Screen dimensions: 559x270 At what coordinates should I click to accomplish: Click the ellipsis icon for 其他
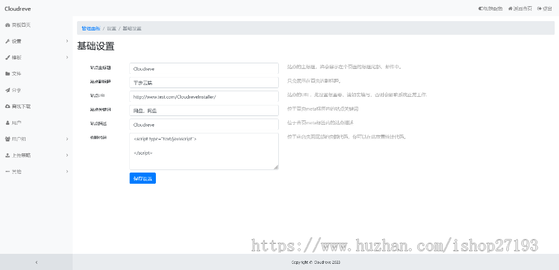point(7,172)
